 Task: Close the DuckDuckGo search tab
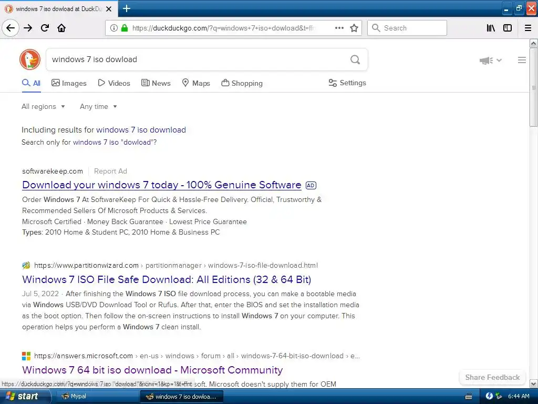click(109, 9)
